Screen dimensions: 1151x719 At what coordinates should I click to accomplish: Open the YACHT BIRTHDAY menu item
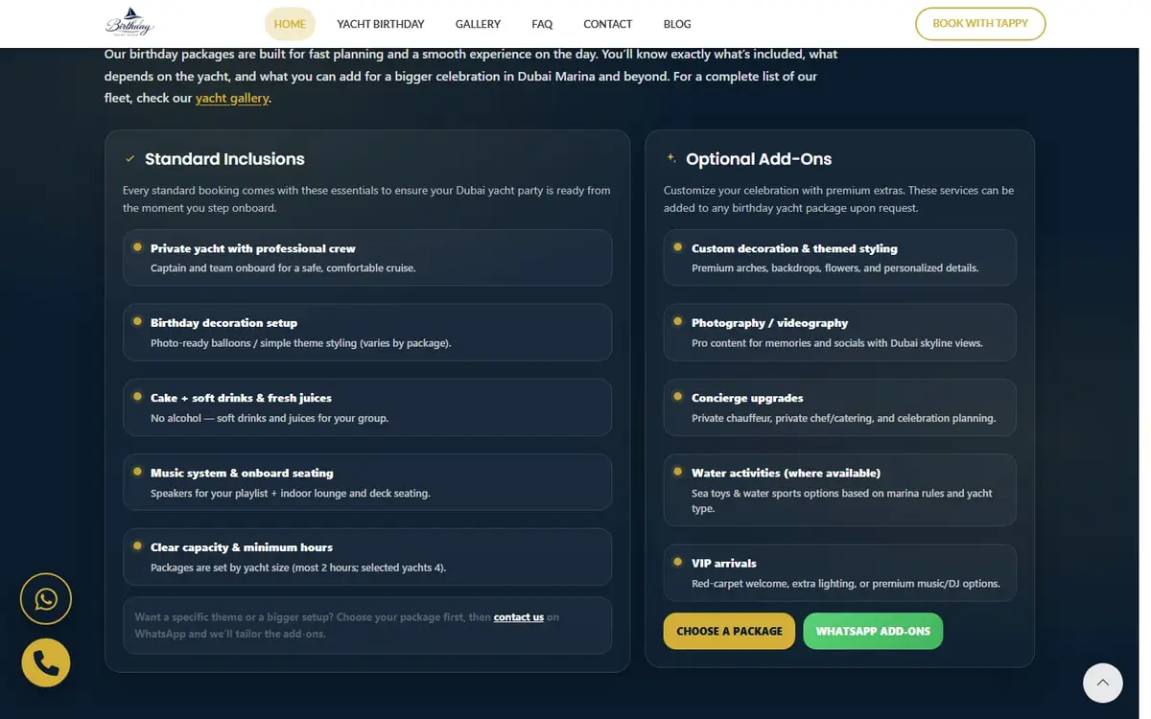click(x=381, y=24)
